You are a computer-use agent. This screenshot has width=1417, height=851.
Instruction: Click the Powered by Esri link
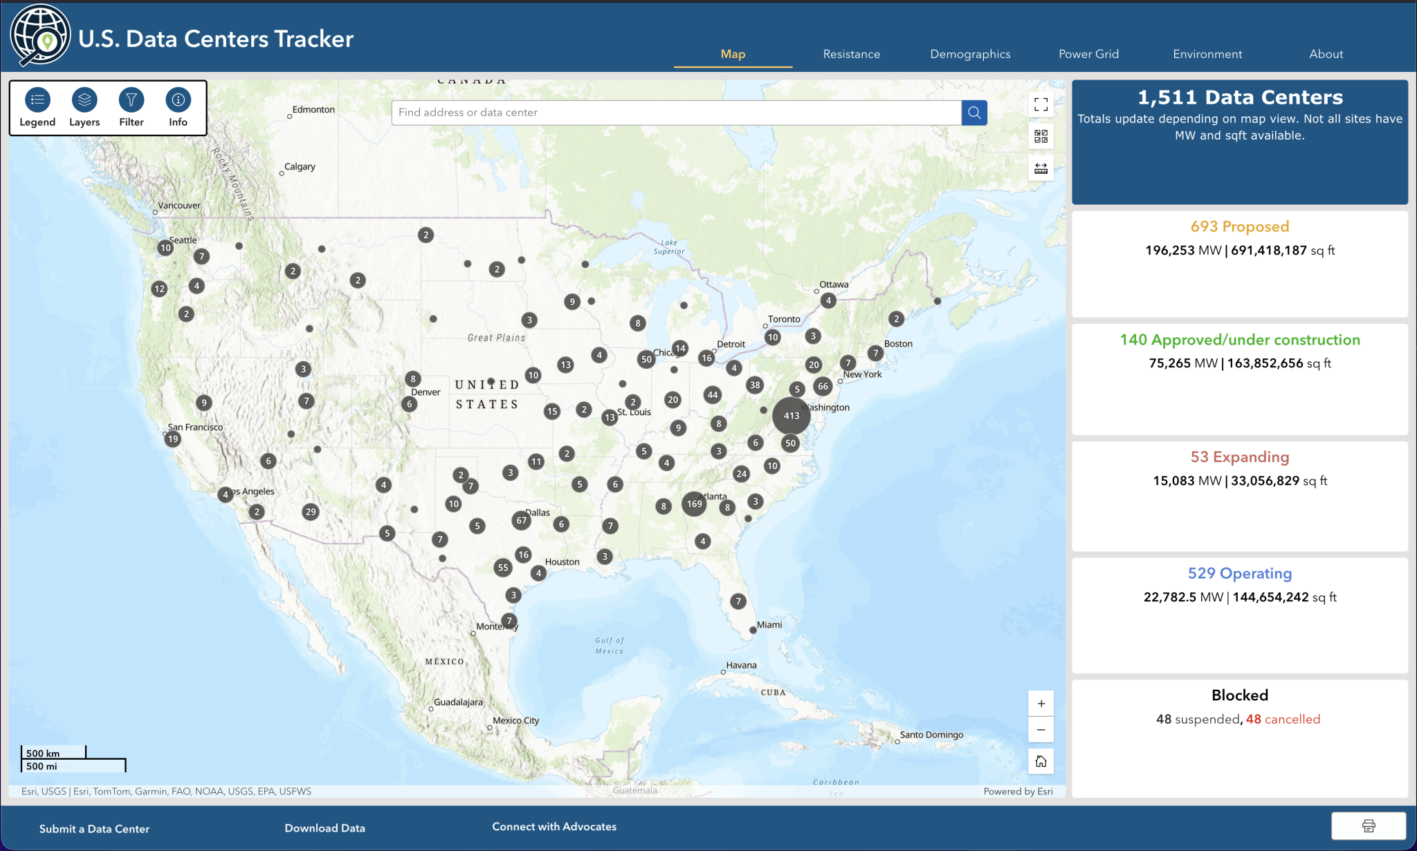coord(1018,791)
